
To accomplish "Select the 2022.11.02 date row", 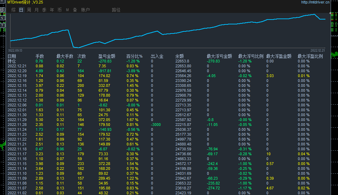I will (17, 193).
